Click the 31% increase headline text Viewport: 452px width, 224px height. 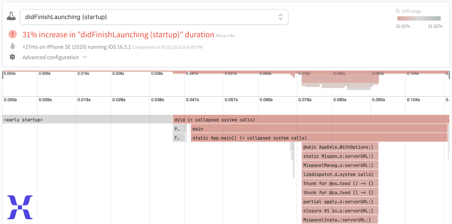(118, 35)
